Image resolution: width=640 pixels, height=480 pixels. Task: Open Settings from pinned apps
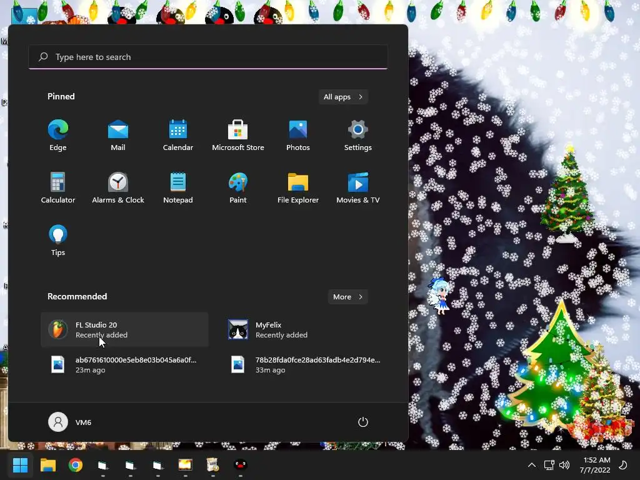[358, 136]
